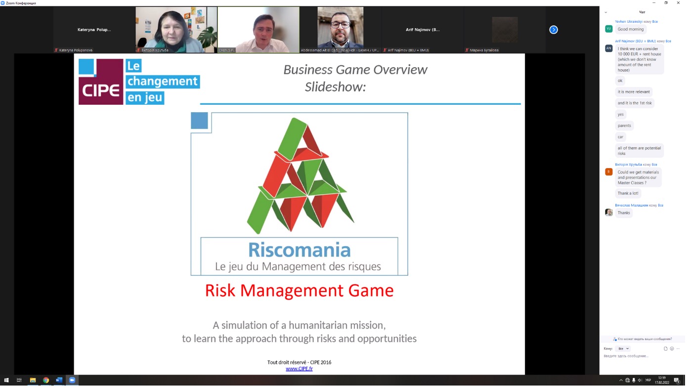Viewport: 687px width, 388px height.
Task: Show next page of participant videos
Action: click(554, 30)
